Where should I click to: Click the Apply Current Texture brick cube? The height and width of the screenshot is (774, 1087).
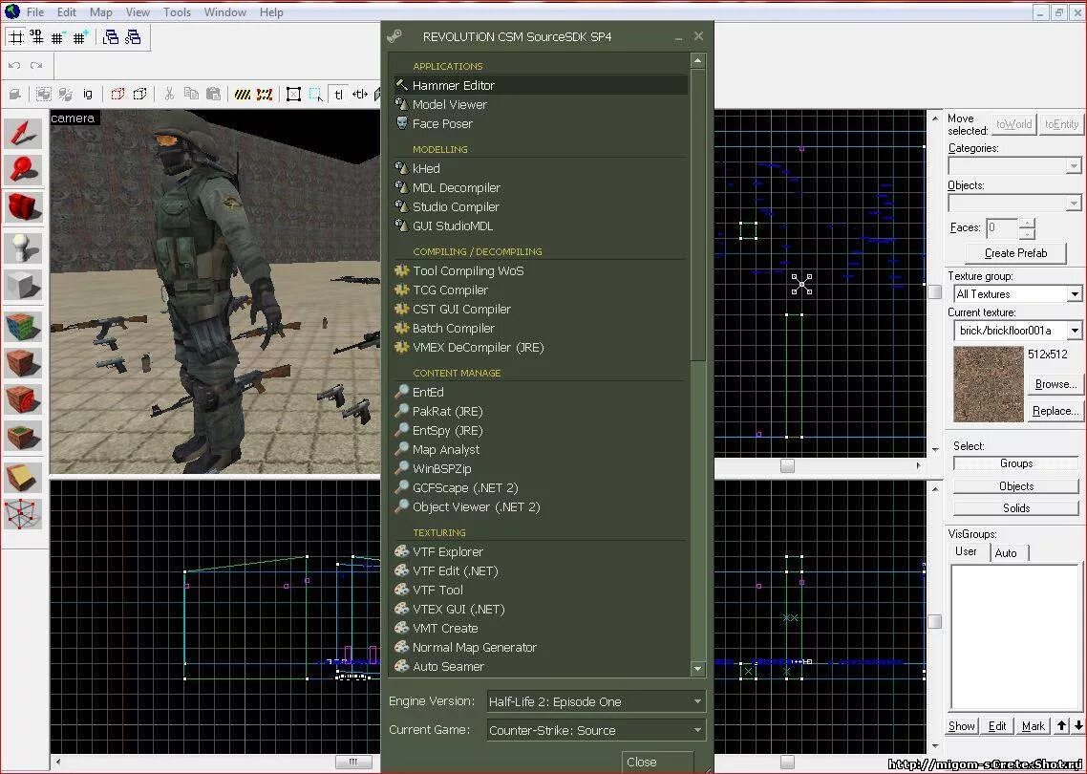(x=23, y=363)
